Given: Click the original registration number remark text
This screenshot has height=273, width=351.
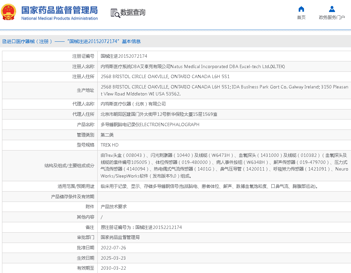Looking at the screenshot, I should 141,227.
